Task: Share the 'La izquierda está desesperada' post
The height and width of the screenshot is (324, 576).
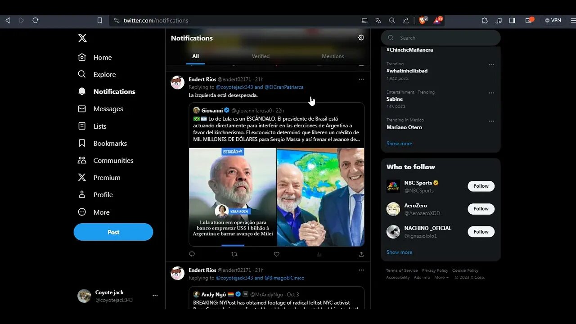Action: coord(361,254)
